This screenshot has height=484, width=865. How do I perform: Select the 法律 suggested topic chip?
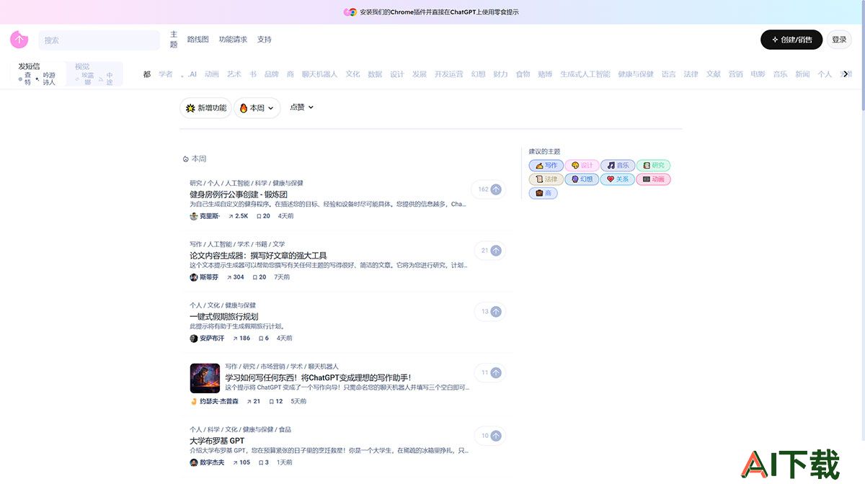[x=546, y=179]
